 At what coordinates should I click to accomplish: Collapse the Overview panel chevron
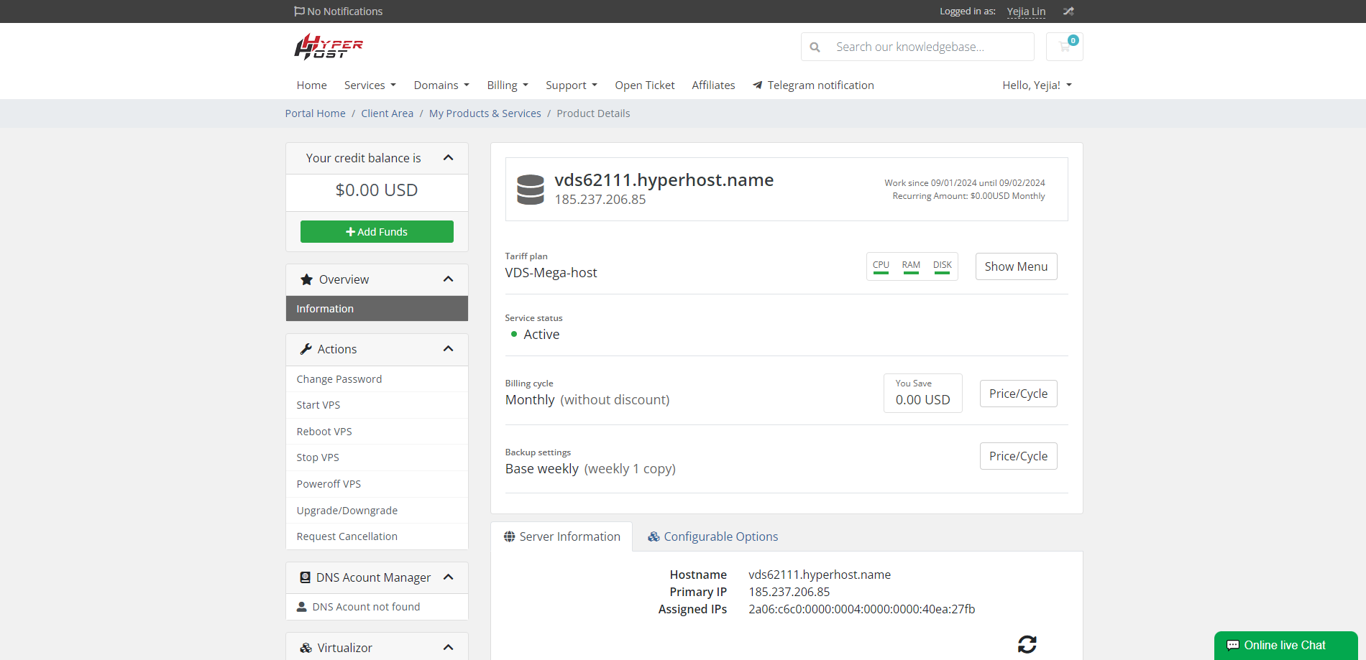click(x=448, y=279)
